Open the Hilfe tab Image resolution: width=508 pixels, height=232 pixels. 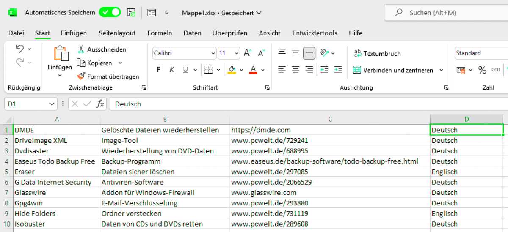(356, 33)
